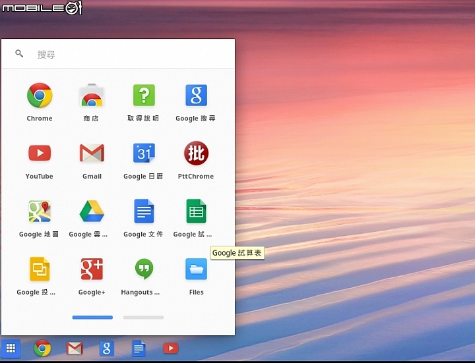Open the Chrome Web Store (商店) app
The width and height of the screenshot is (475, 363).
(92, 96)
